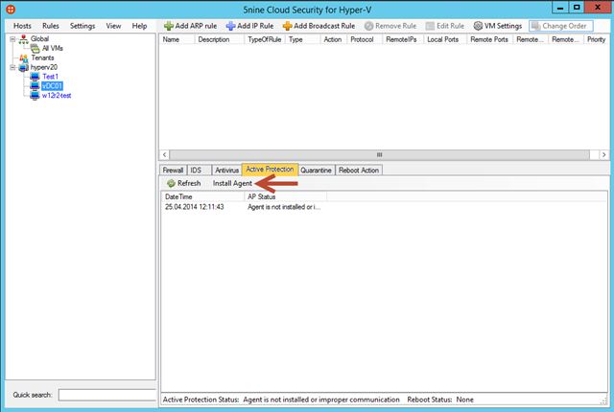Click the 5nine application logo icon
The image size is (614, 412).
click(11, 9)
